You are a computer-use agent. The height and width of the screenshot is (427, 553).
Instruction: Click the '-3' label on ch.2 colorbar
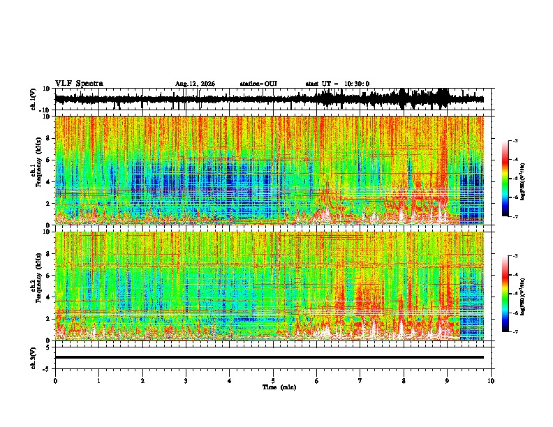point(515,256)
